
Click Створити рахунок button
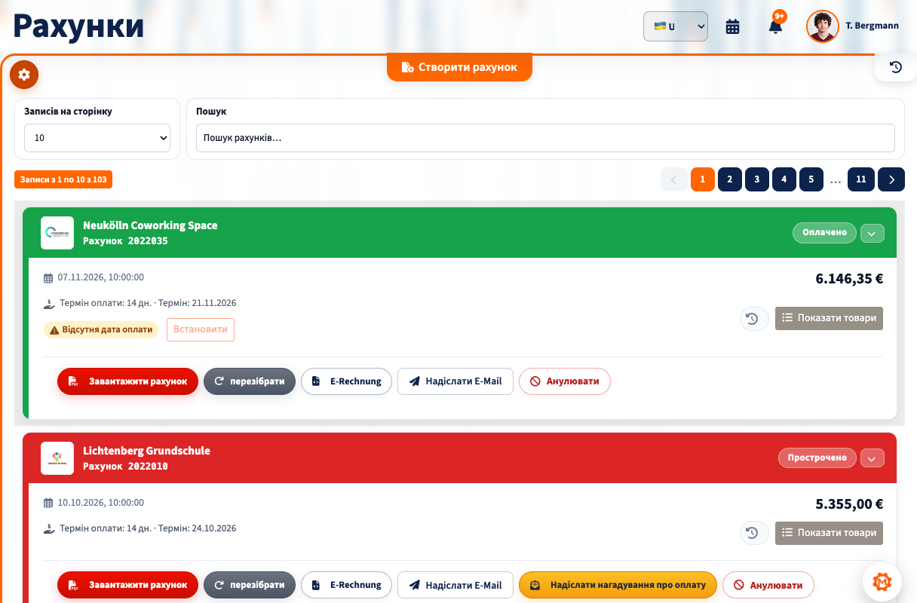point(460,67)
